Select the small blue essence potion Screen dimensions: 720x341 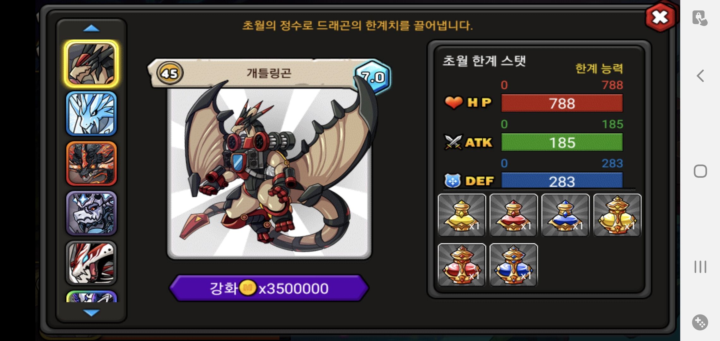(x=565, y=215)
